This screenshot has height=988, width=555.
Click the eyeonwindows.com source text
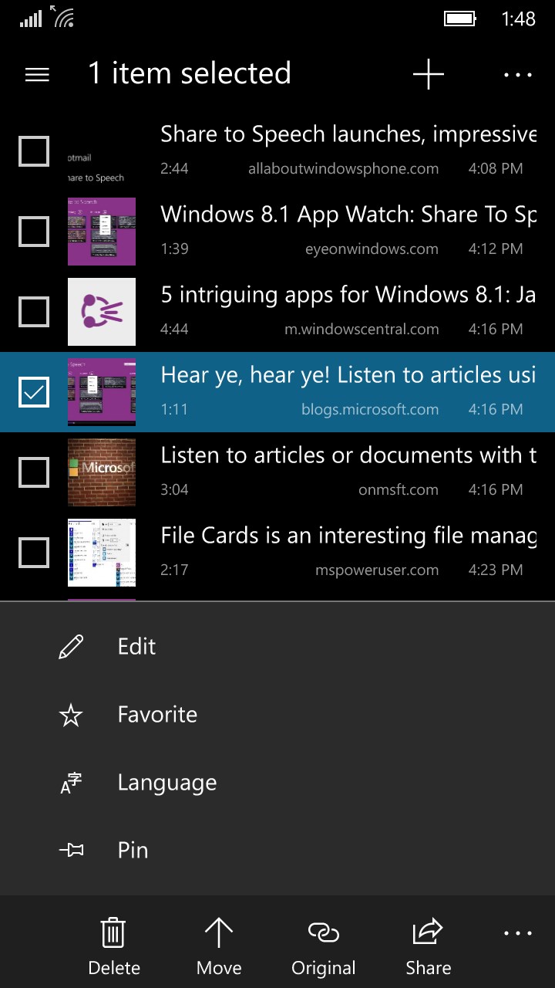pos(372,249)
